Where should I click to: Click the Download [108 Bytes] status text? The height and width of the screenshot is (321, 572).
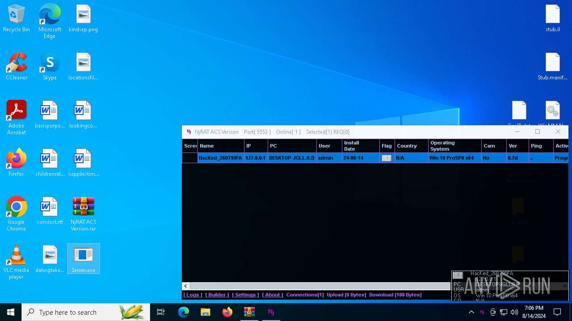[395, 295]
